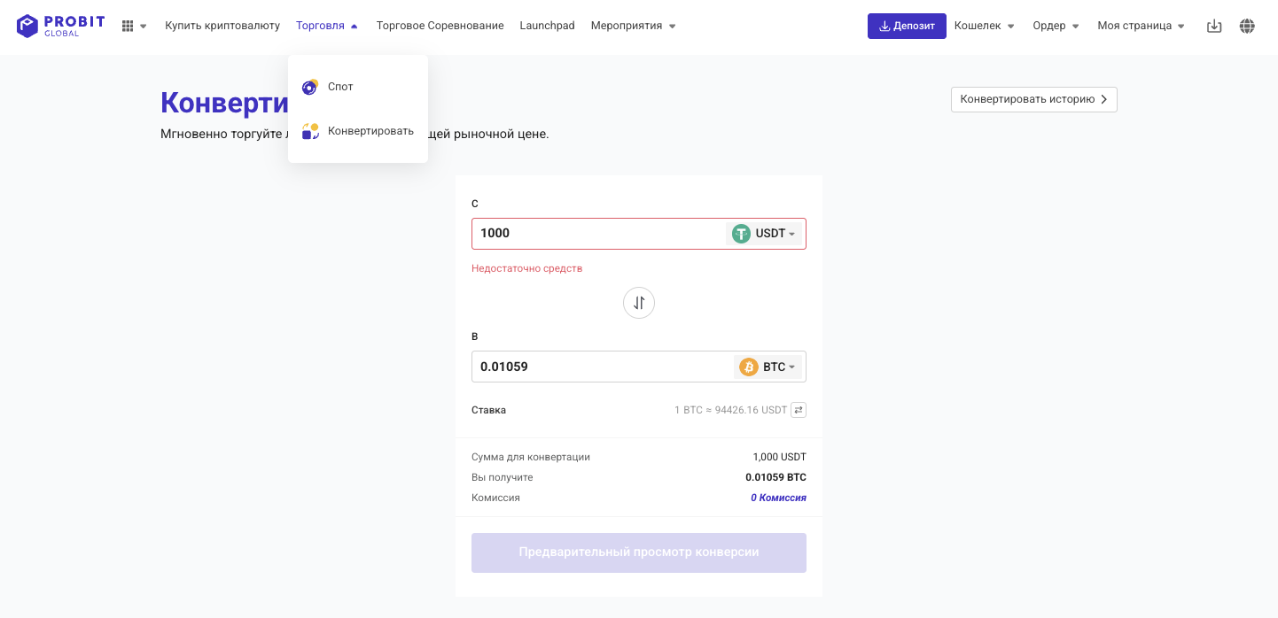
Task: Click the Spot trading icon
Action: 310,87
